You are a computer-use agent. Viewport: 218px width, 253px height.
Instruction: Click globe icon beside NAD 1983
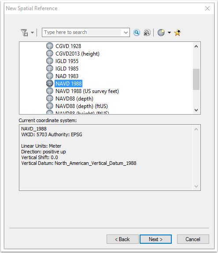coord(50,76)
